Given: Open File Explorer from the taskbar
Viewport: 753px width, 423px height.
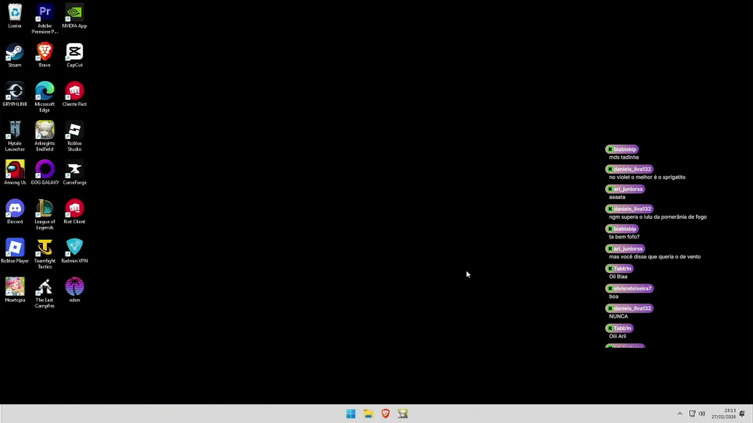Looking at the screenshot, I should click(368, 414).
